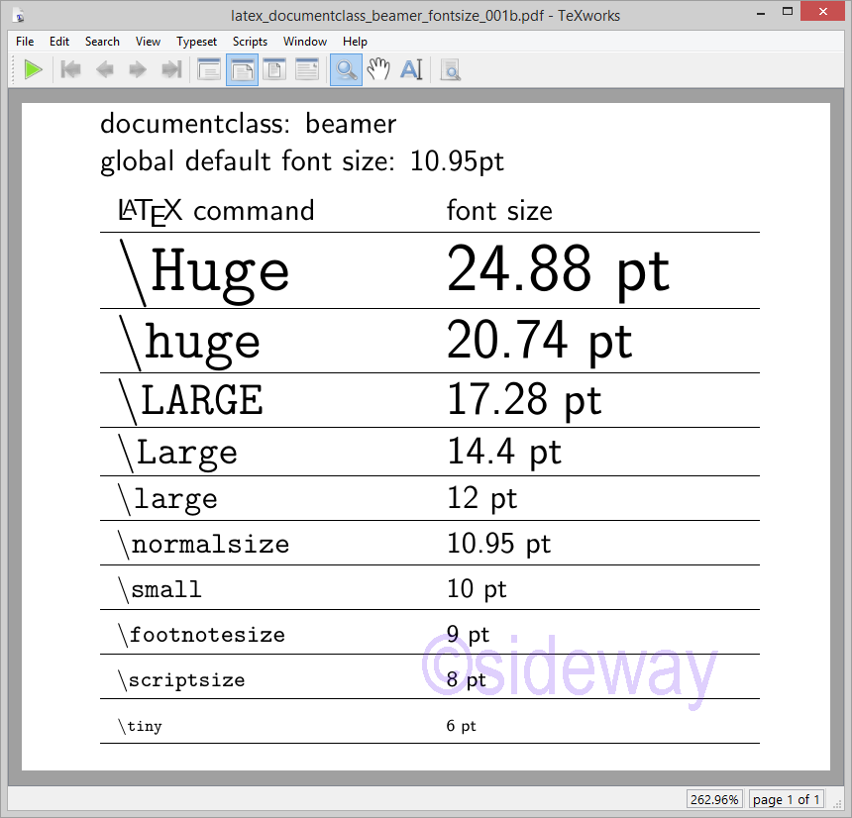The image size is (852, 818).
Task: Click the 24.88 pt value
Action: pos(558,271)
